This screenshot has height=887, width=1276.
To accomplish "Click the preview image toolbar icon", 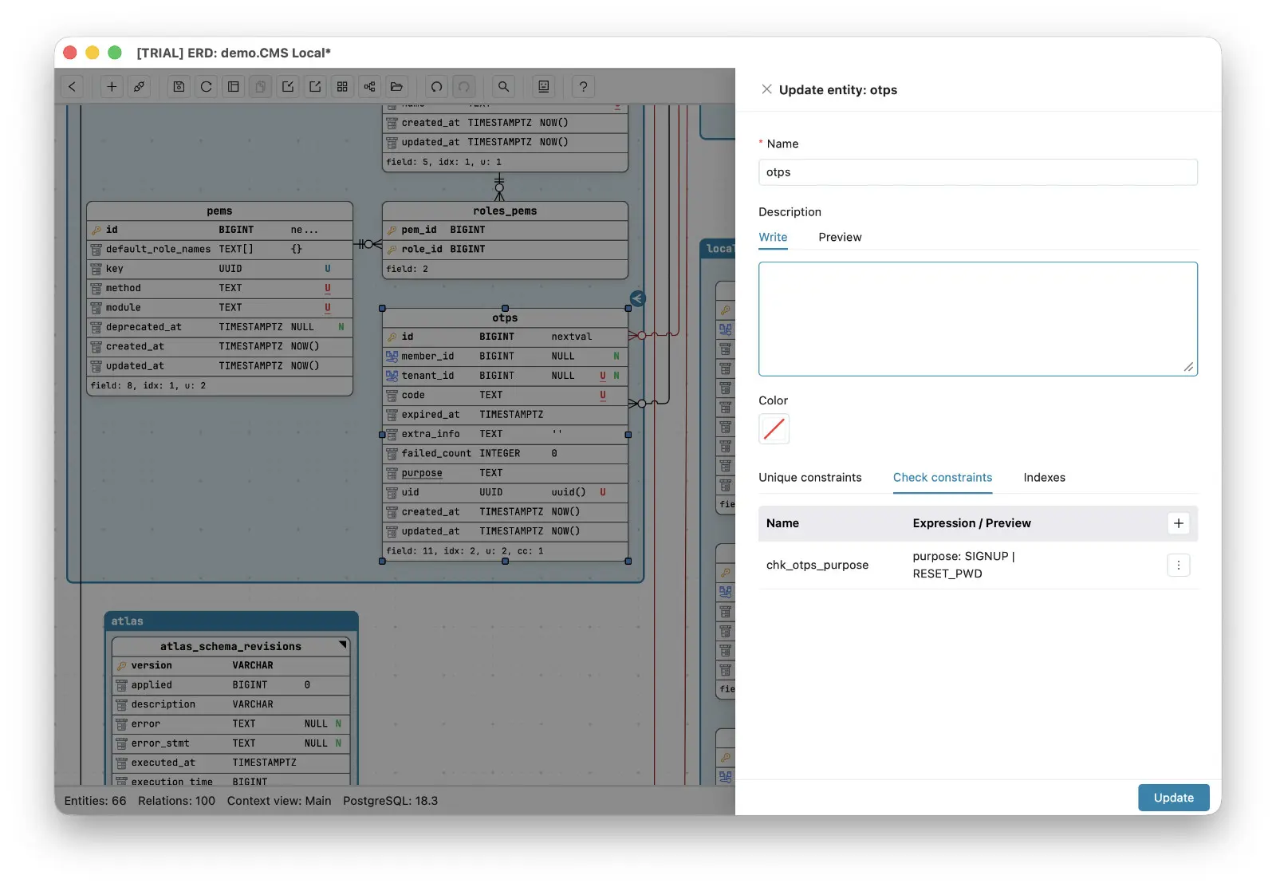I will coord(544,87).
